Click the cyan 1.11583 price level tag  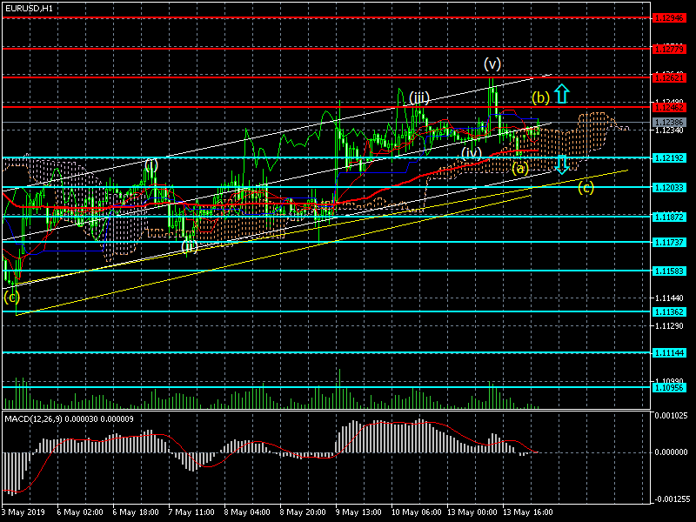[x=670, y=271]
